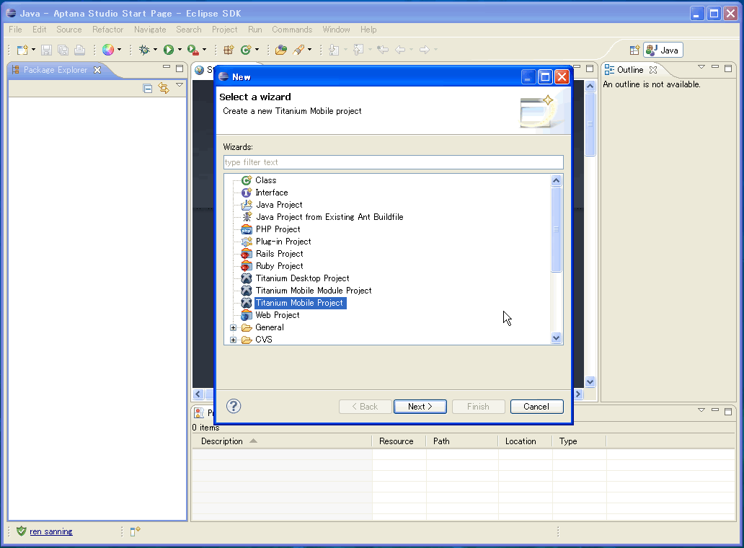Image resolution: width=744 pixels, height=548 pixels.
Task: Maximize the Outline view
Action: [x=728, y=68]
